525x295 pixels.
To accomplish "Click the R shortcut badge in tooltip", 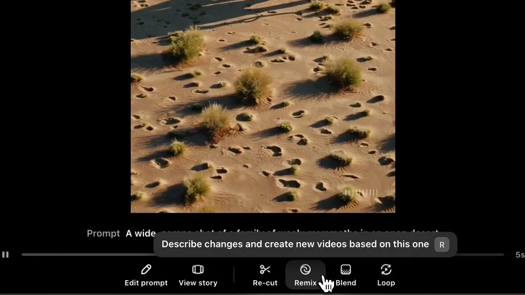I will pyautogui.click(x=442, y=244).
